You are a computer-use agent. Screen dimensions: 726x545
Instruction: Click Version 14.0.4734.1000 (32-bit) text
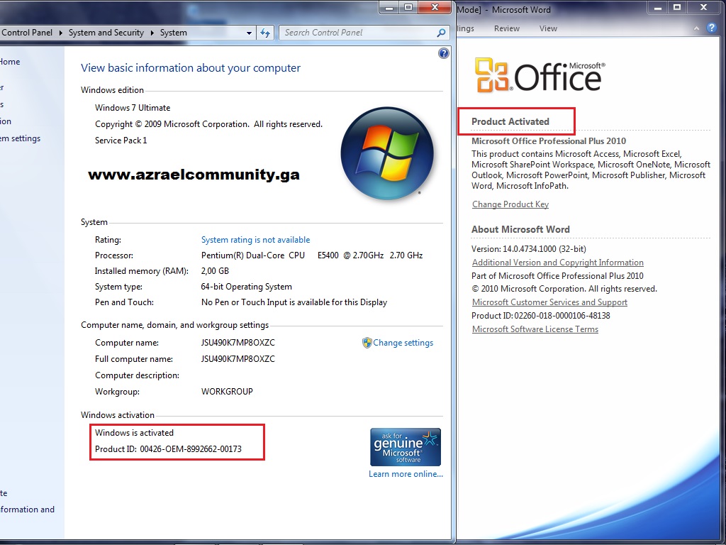(x=529, y=249)
